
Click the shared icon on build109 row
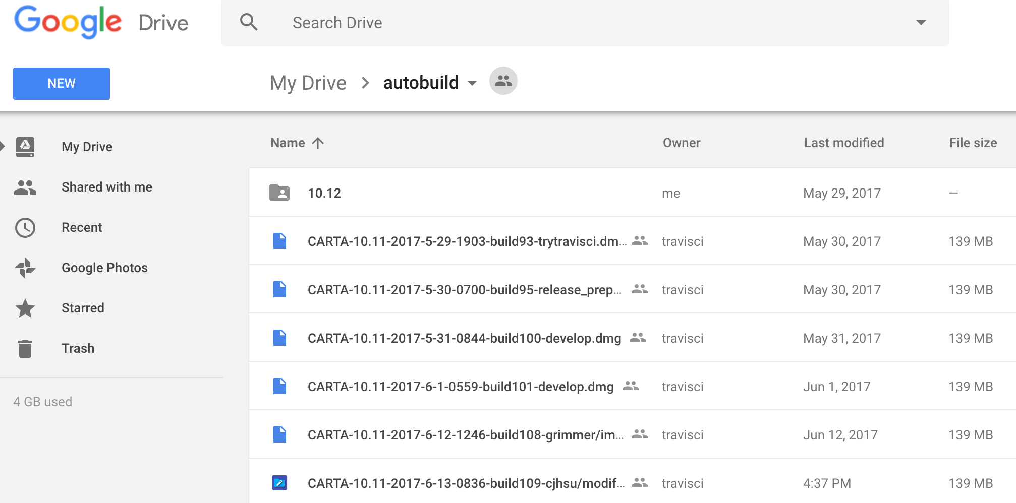click(640, 482)
